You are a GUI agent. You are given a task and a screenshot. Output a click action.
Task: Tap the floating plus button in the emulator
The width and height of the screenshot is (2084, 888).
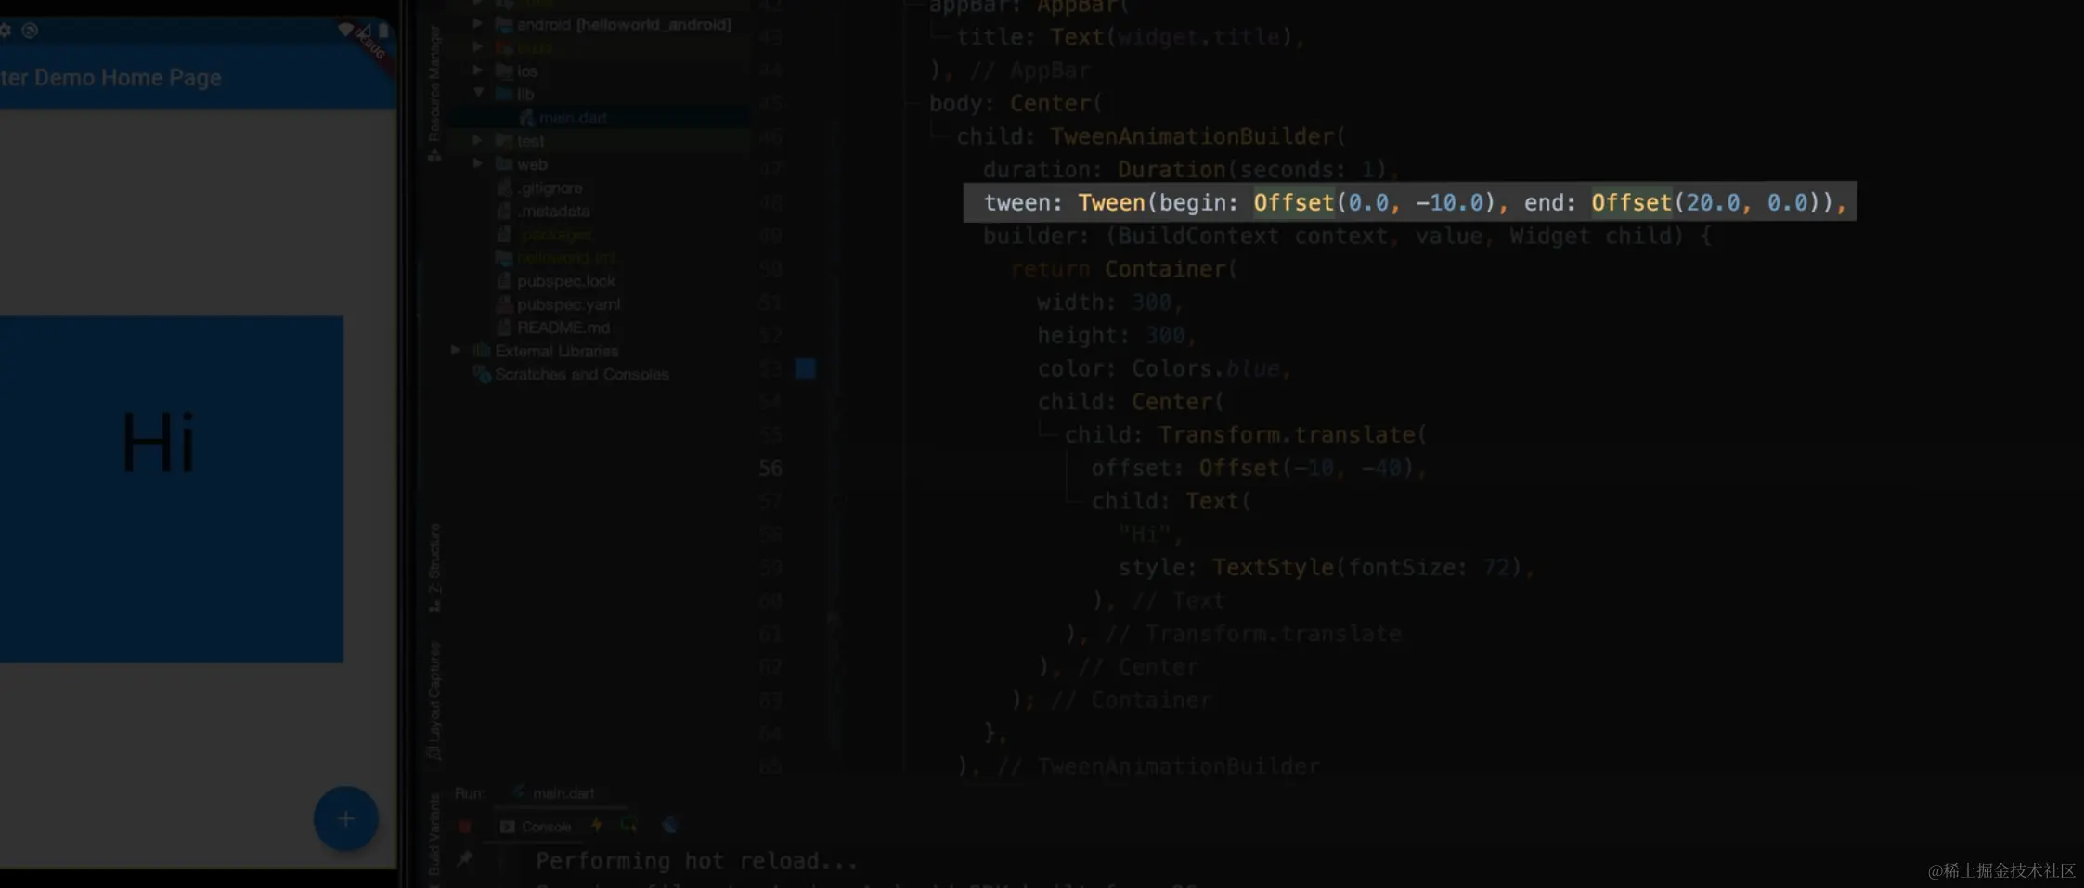[x=345, y=818]
